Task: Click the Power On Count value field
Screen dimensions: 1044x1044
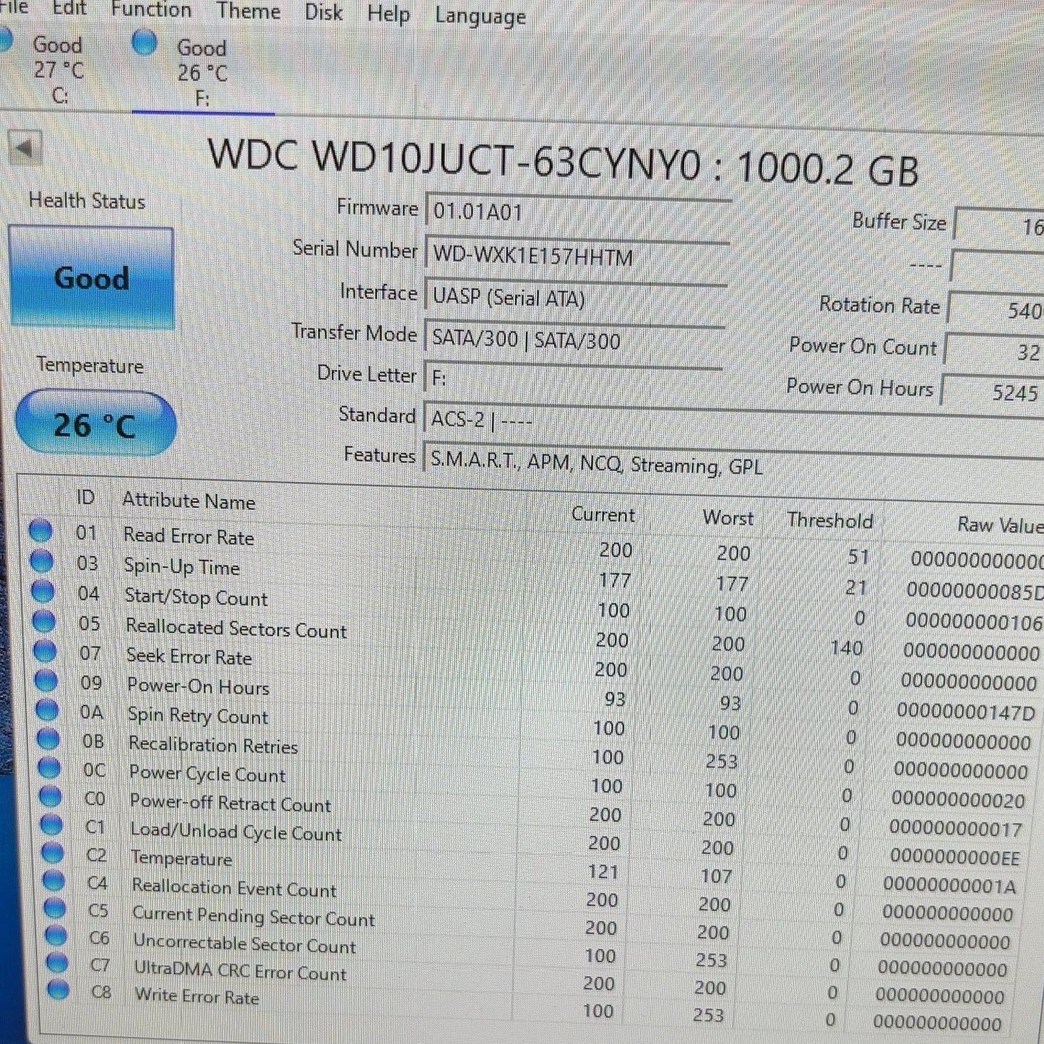Action: pyautogui.click(x=996, y=351)
